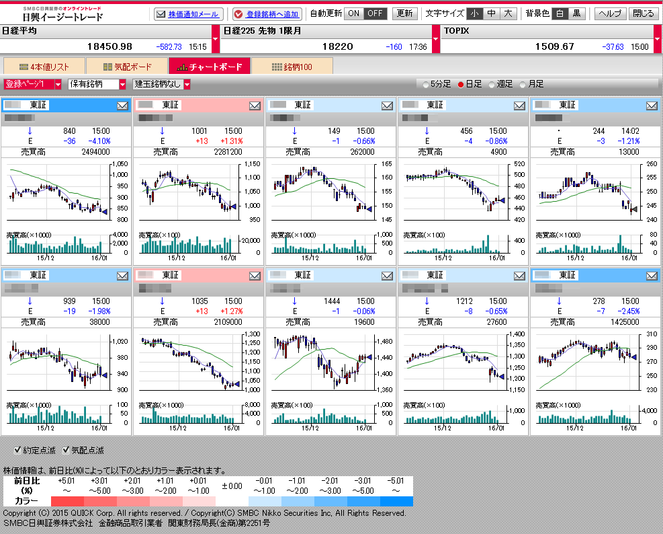663x534 pixels.
Task: Toggle the 約定点滅 checkbox
Action: (17, 450)
